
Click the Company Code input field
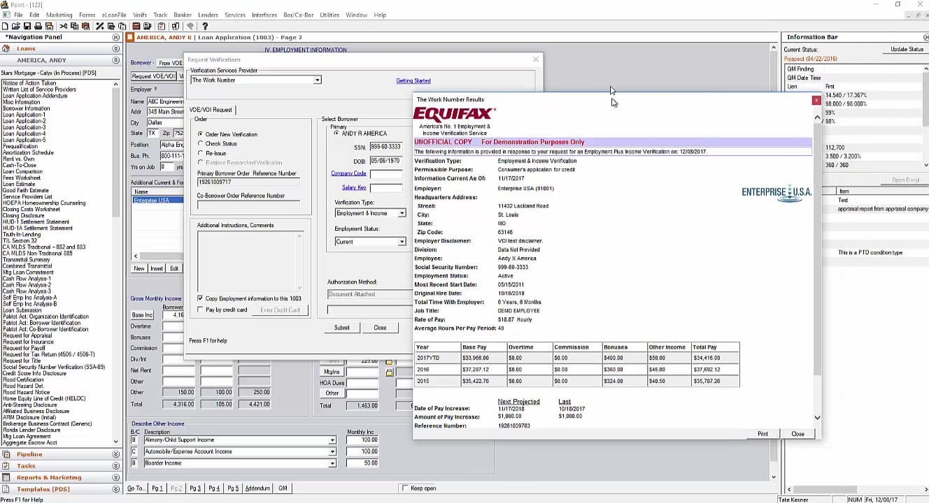point(386,174)
